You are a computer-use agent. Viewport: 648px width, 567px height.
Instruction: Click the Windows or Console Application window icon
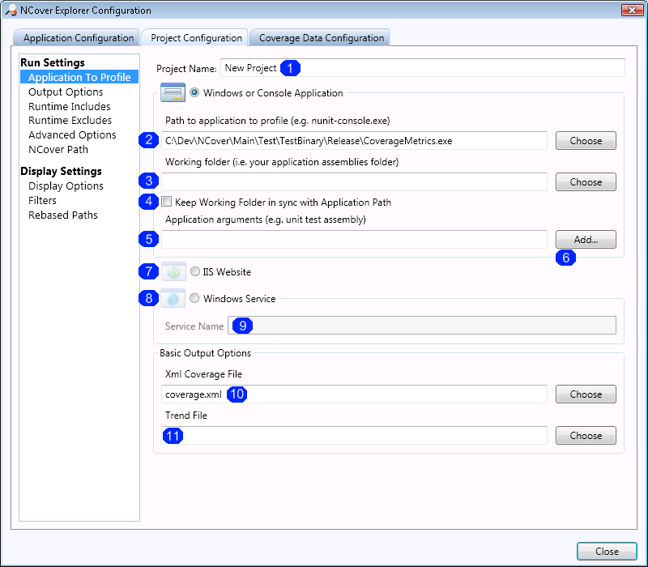173,92
